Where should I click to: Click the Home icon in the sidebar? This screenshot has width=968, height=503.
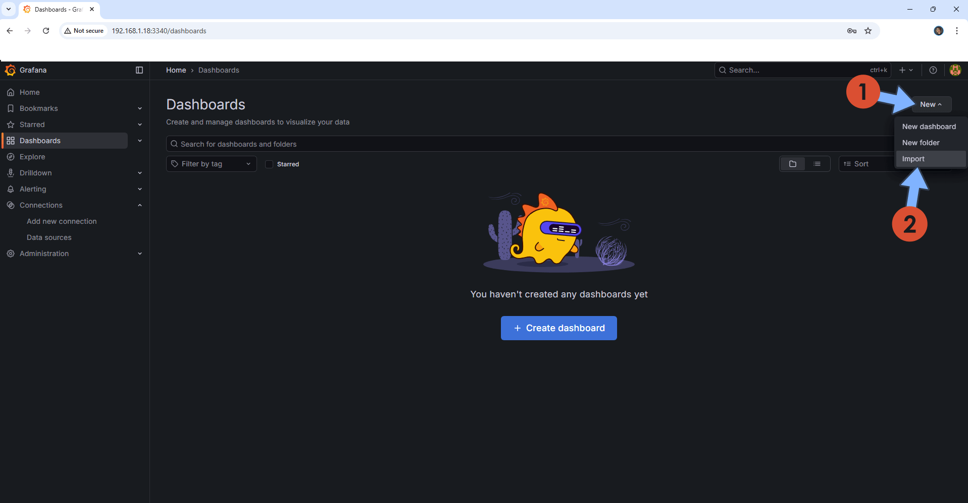[10, 92]
